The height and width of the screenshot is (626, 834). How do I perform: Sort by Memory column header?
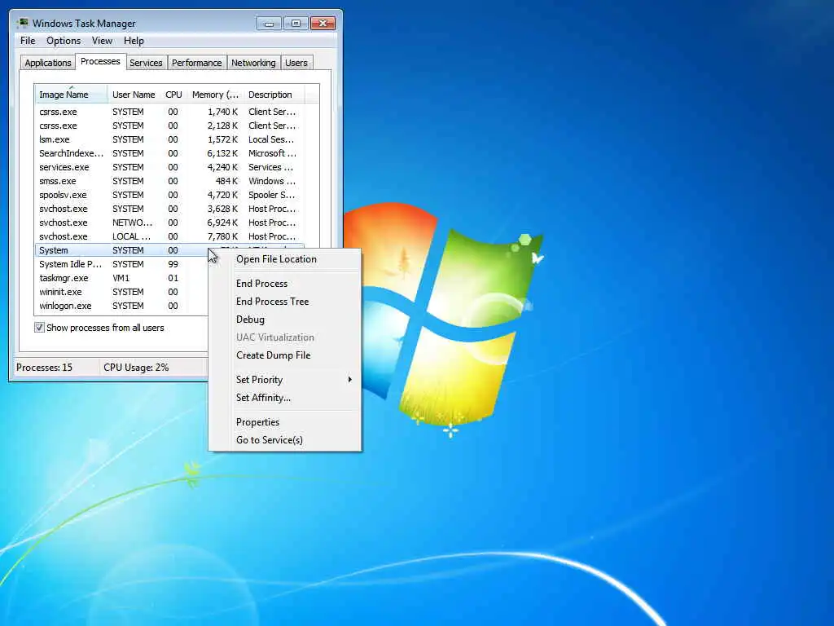(215, 95)
